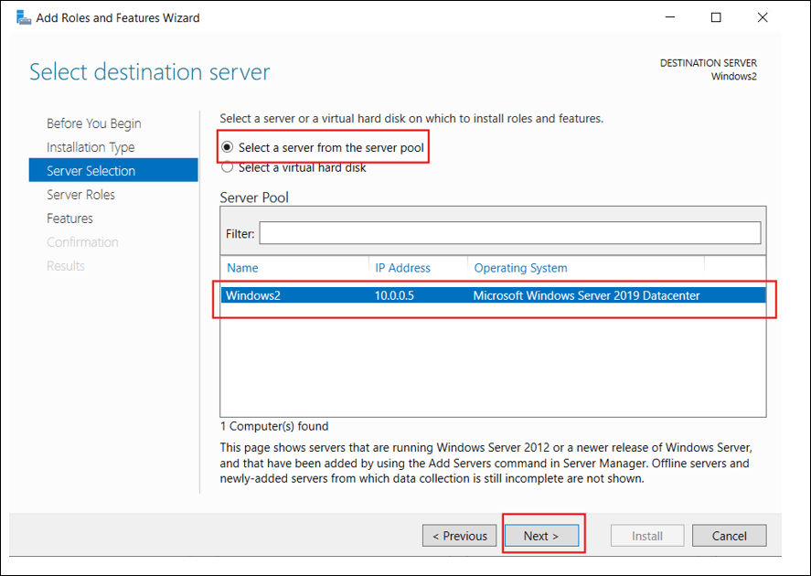This screenshot has height=576, width=811.
Task: Proceed with the Next button
Action: [x=541, y=536]
